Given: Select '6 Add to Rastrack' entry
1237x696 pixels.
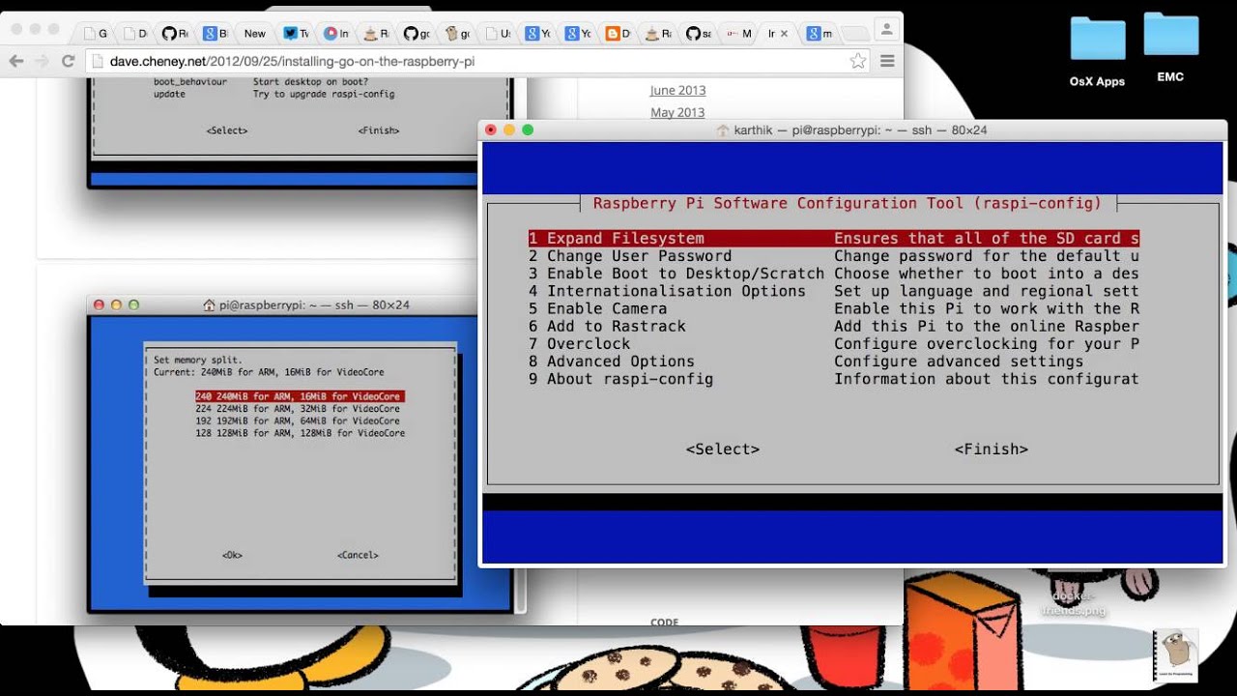Looking at the screenshot, I should click(834, 326).
